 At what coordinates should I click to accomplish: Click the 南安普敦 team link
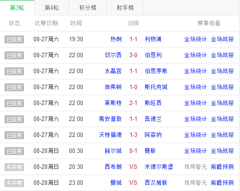110,119
